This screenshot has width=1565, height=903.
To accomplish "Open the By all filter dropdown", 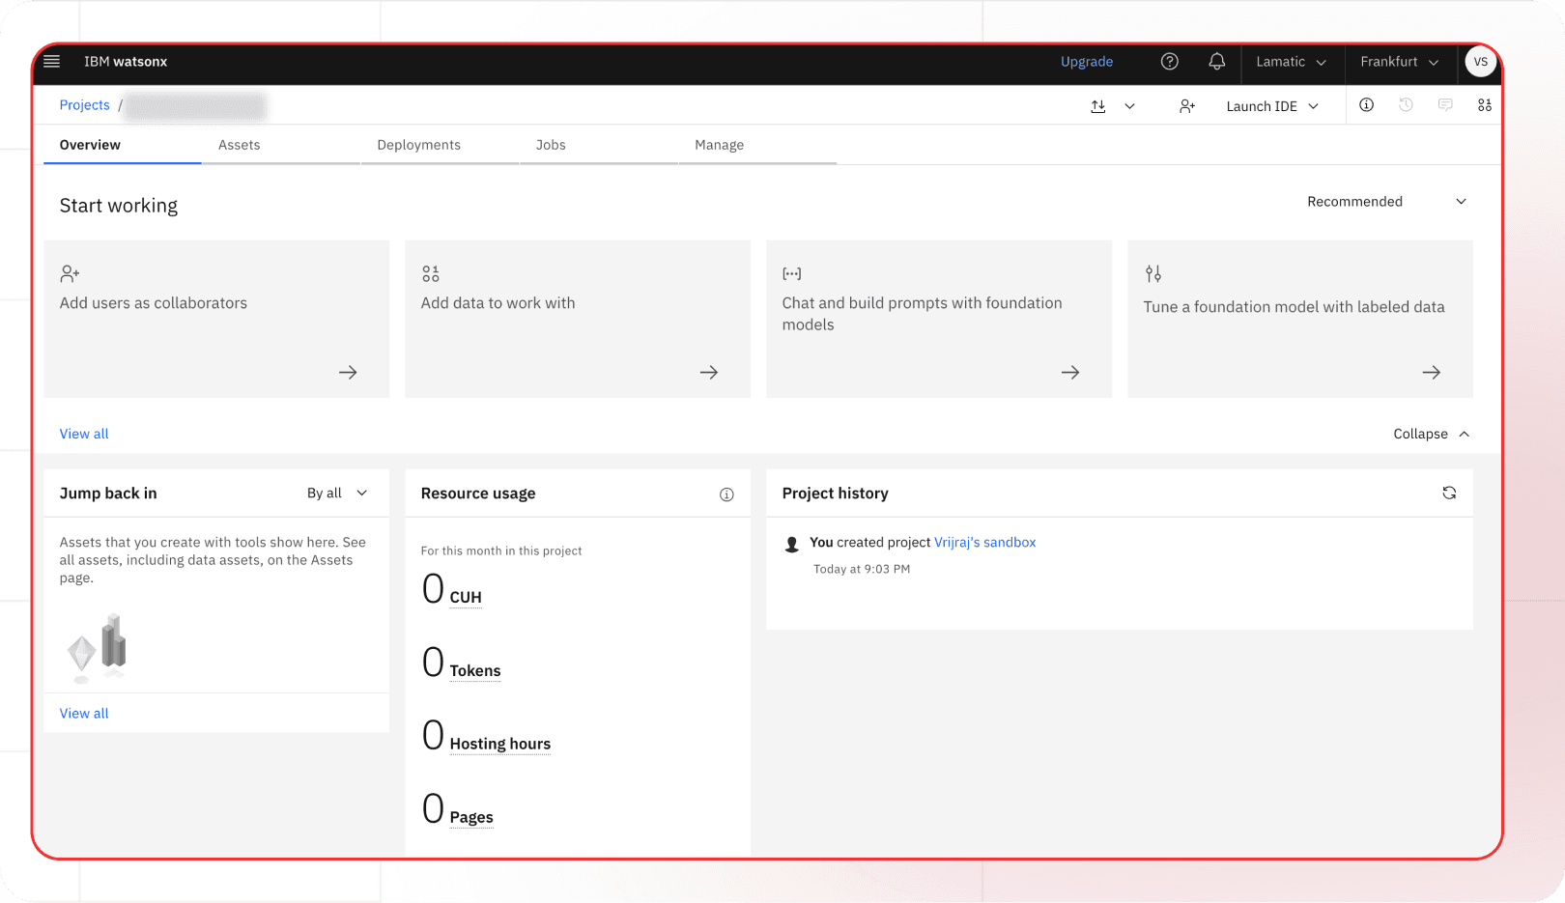I will click(x=337, y=494).
